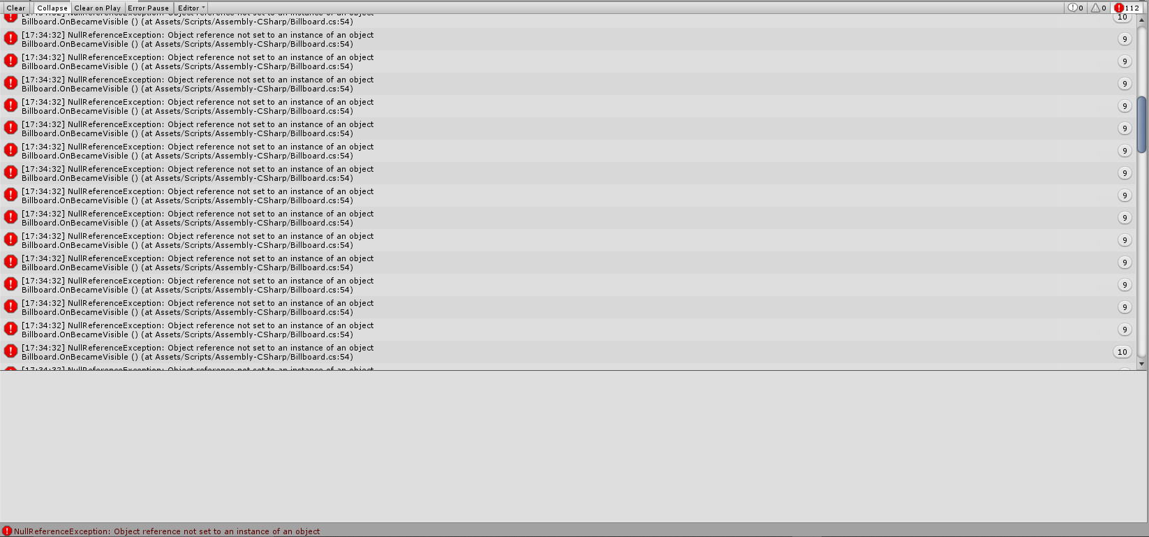The width and height of the screenshot is (1149, 537).
Task: Open the Editor dropdown menu
Action: tap(191, 8)
